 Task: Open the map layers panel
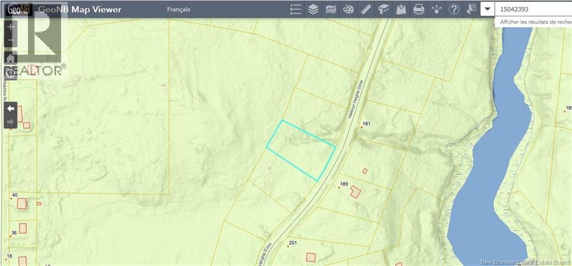314,9
